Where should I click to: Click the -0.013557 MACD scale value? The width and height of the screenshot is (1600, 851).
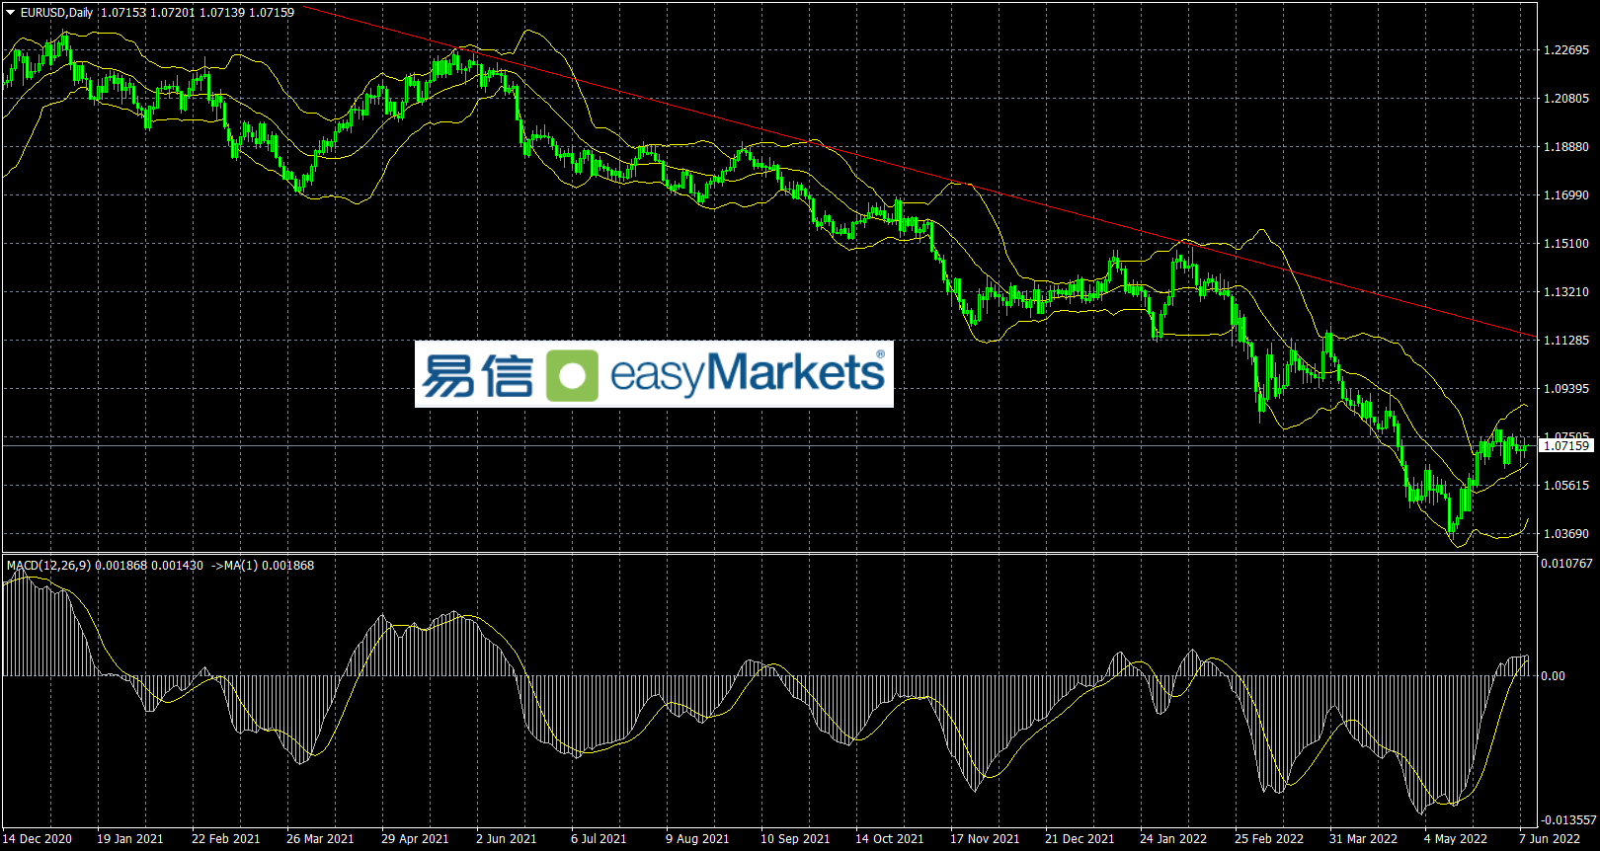(1568, 820)
